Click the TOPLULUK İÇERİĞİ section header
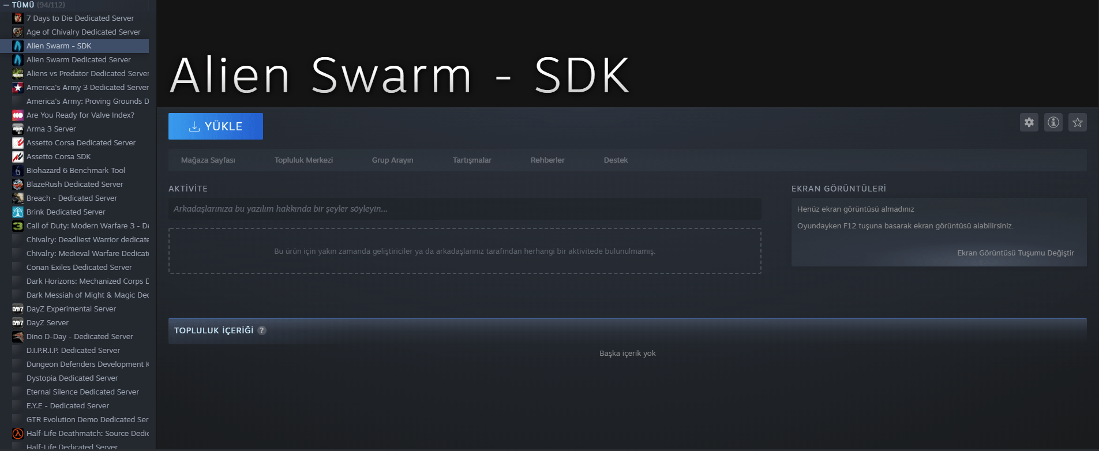The width and height of the screenshot is (1099, 451). click(628, 330)
